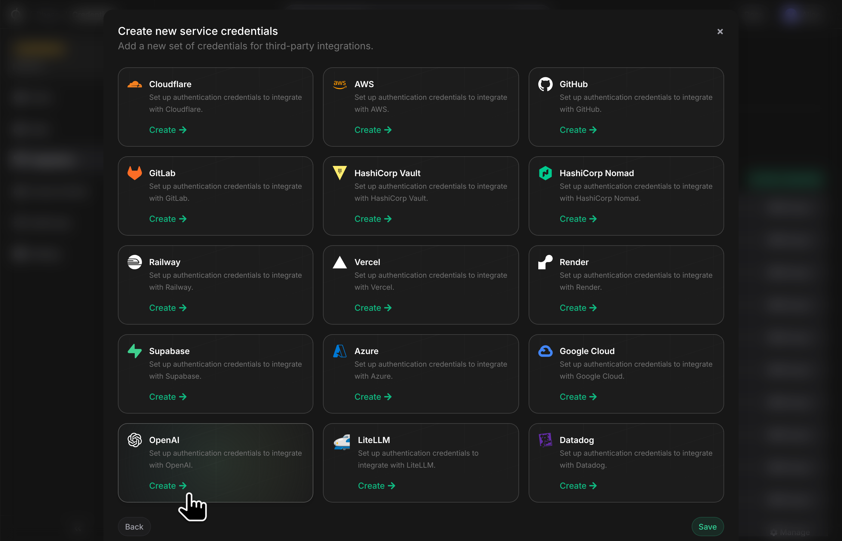Click the GitLab card description text
This screenshot has width=842, height=541.
[225, 193]
